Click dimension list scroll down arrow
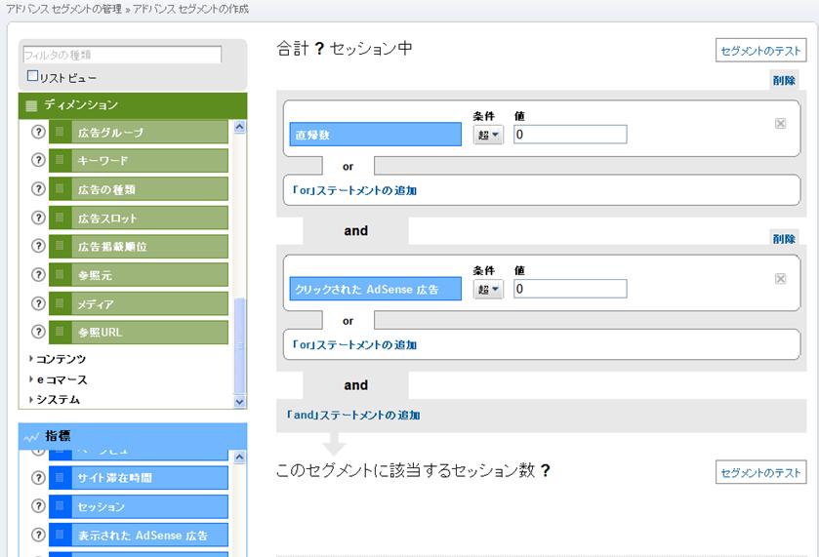This screenshot has height=557, width=819. click(x=240, y=402)
